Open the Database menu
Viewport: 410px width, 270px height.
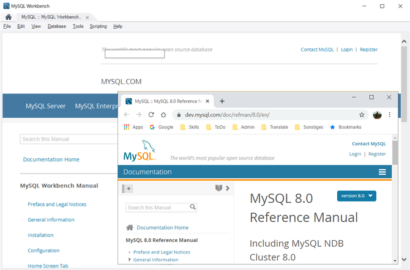57,26
